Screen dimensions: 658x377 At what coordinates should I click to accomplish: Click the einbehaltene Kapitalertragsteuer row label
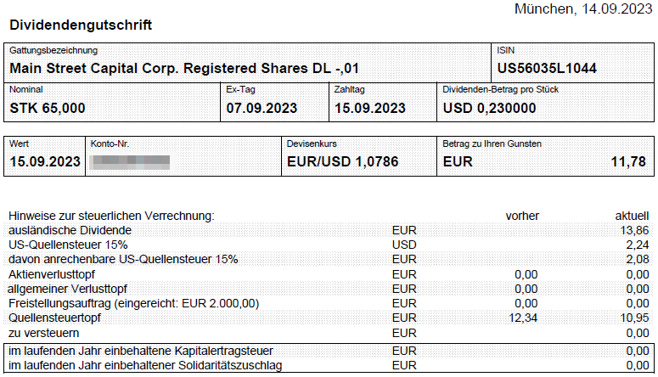coord(143,352)
